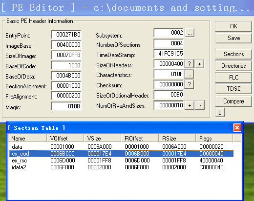Select the .ex_rsc section row

pos(121,161)
